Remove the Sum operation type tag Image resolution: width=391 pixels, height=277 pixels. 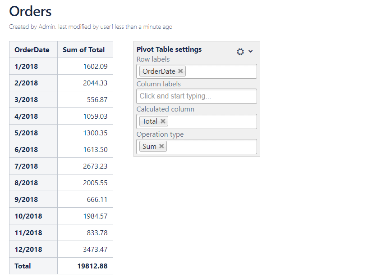(x=161, y=146)
